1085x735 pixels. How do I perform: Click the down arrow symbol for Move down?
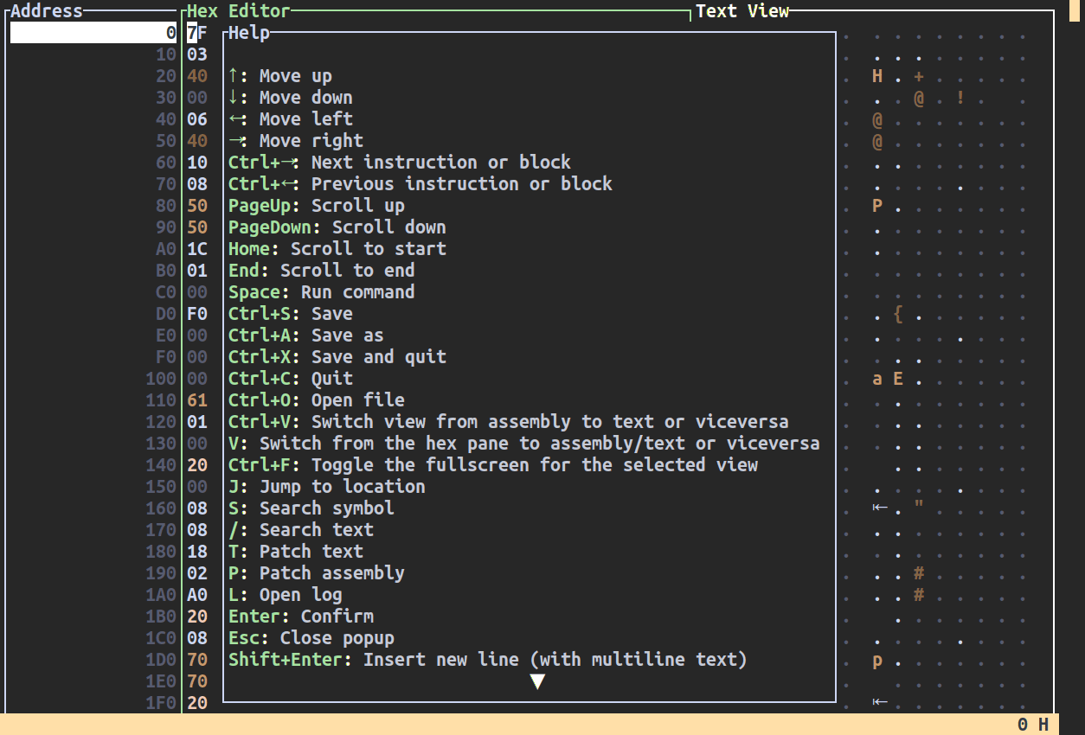234,98
